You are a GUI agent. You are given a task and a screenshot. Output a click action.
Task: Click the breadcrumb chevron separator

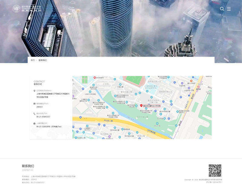point(37,60)
